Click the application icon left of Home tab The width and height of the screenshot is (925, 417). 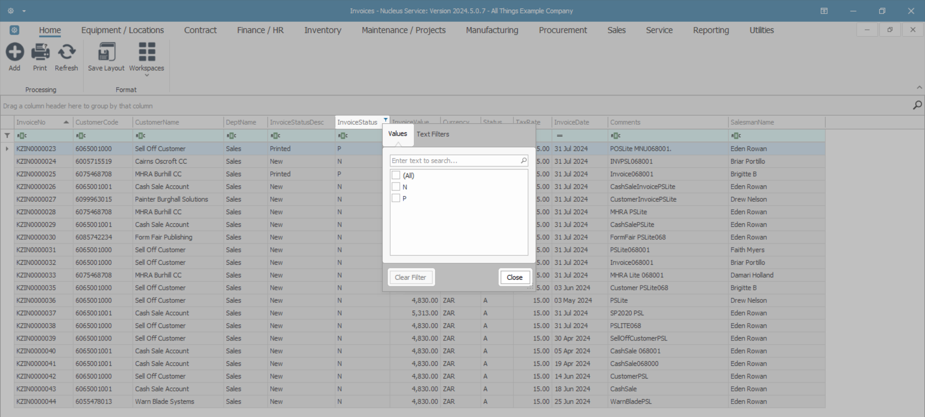(14, 30)
